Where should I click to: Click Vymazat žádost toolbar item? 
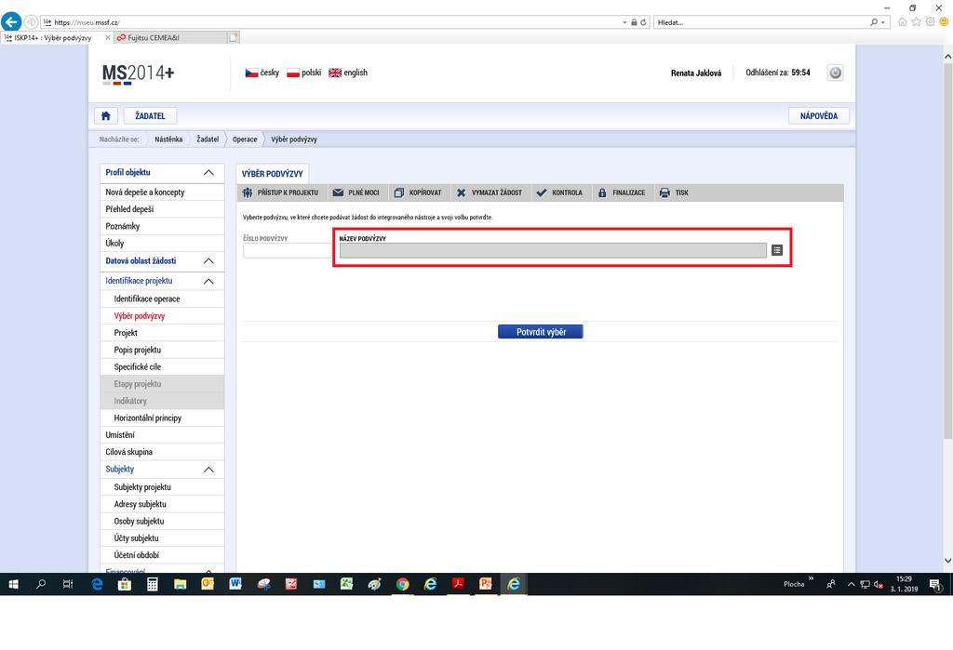[489, 192]
